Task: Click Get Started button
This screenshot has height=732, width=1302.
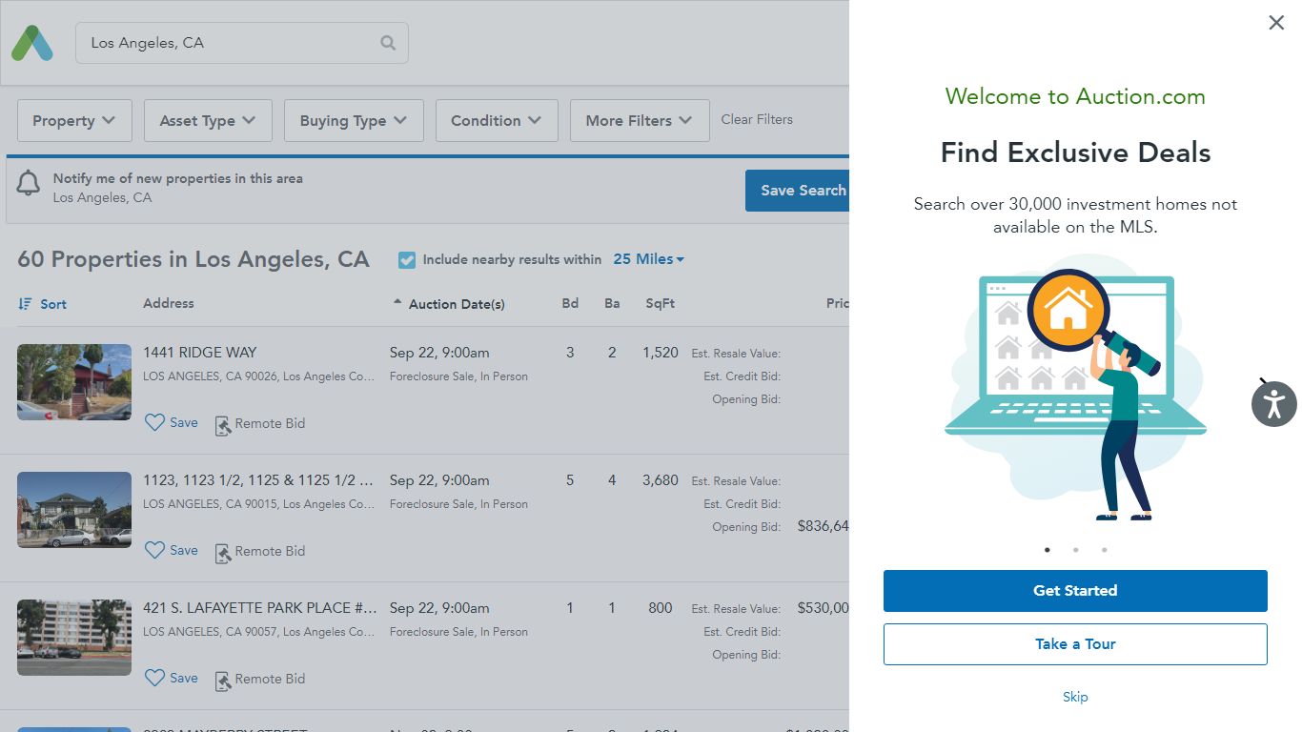Action: point(1075,591)
